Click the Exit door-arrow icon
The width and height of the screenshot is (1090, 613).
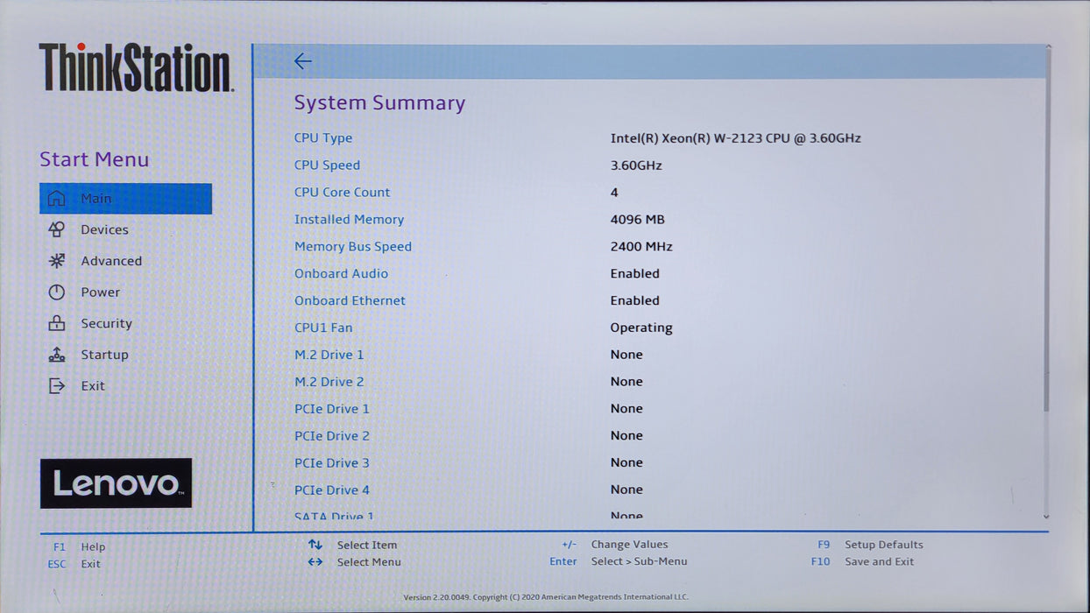tap(56, 386)
